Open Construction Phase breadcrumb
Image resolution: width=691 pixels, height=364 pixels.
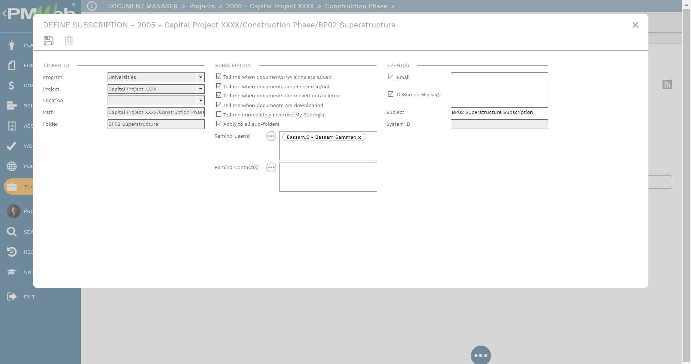pyautogui.click(x=356, y=6)
